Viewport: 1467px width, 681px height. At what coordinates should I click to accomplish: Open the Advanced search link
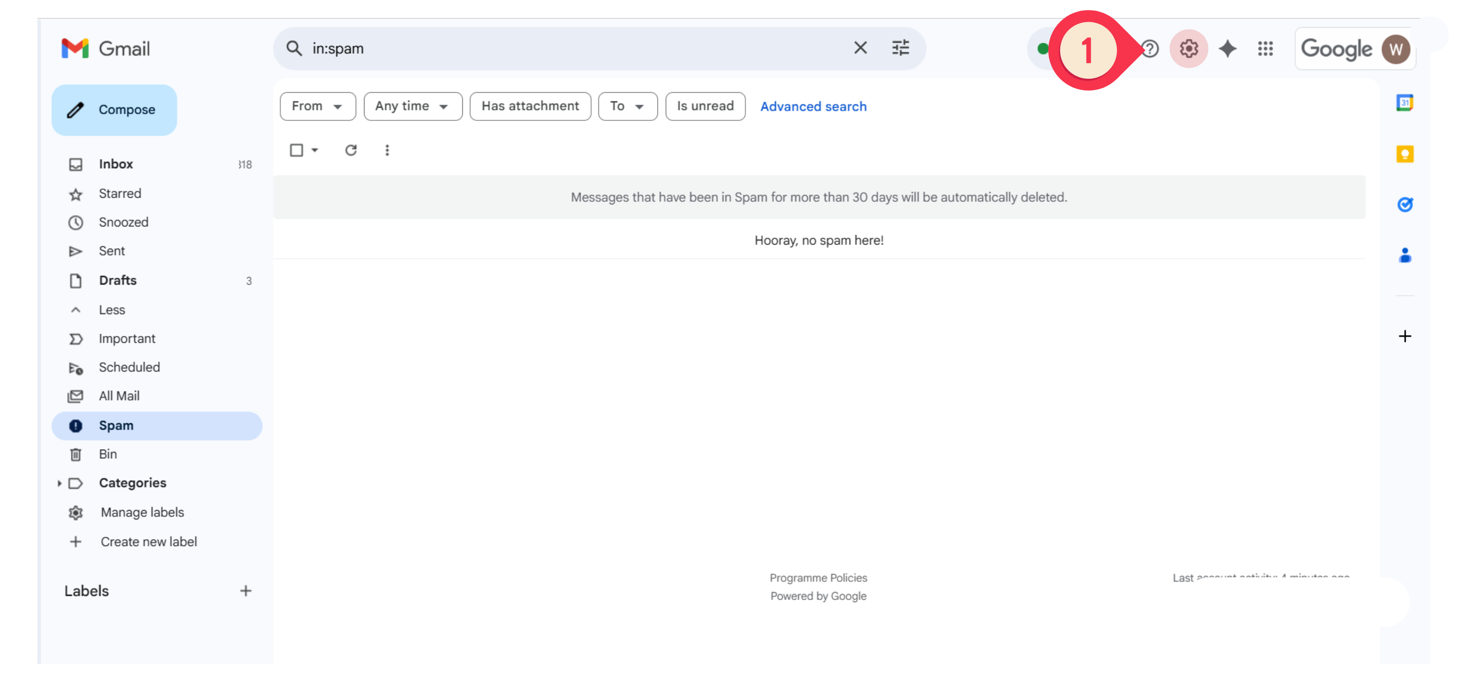point(813,106)
